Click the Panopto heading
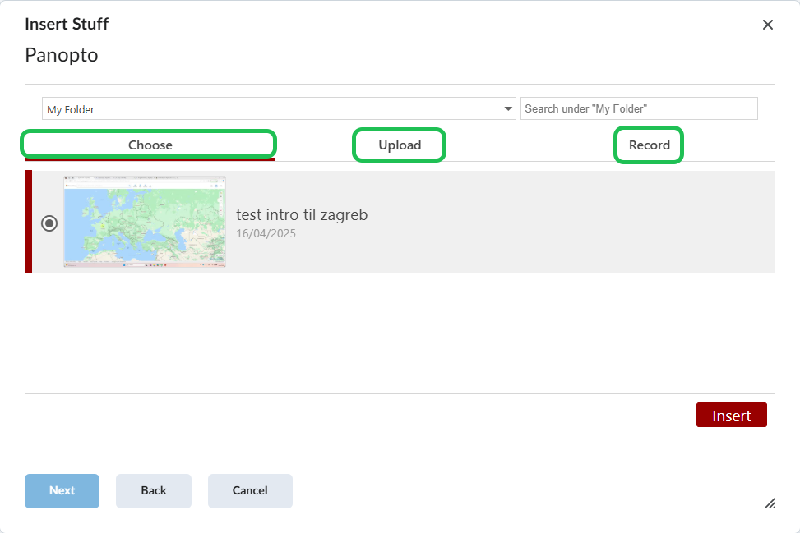 tap(62, 55)
